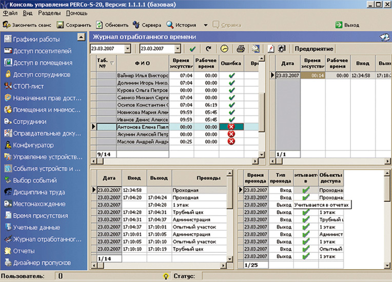Open Дисциплина труда section in sidebar
Screen dimensions: 392x282
(x=38, y=192)
